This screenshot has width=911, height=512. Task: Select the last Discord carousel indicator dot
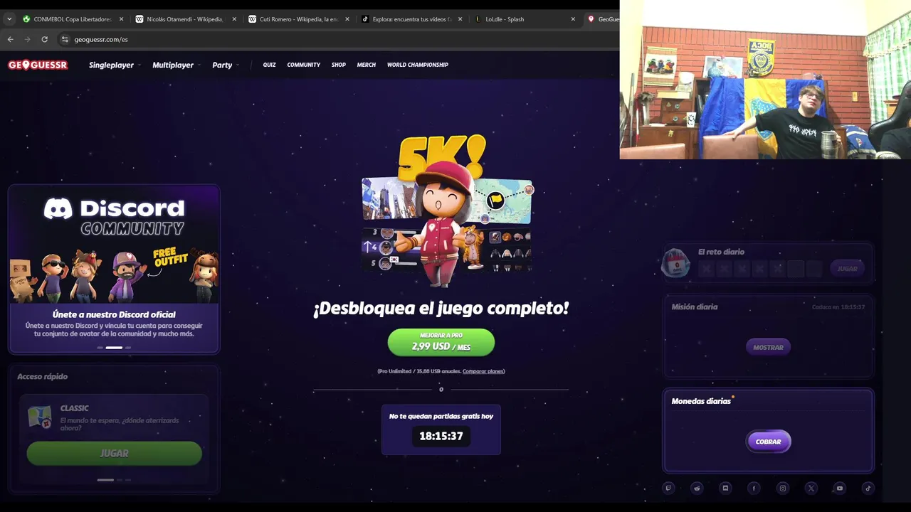pos(128,348)
